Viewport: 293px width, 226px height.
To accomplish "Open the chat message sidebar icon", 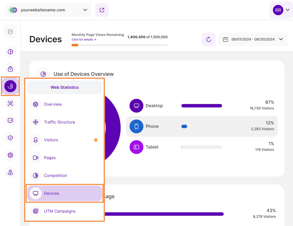I will [10, 120].
